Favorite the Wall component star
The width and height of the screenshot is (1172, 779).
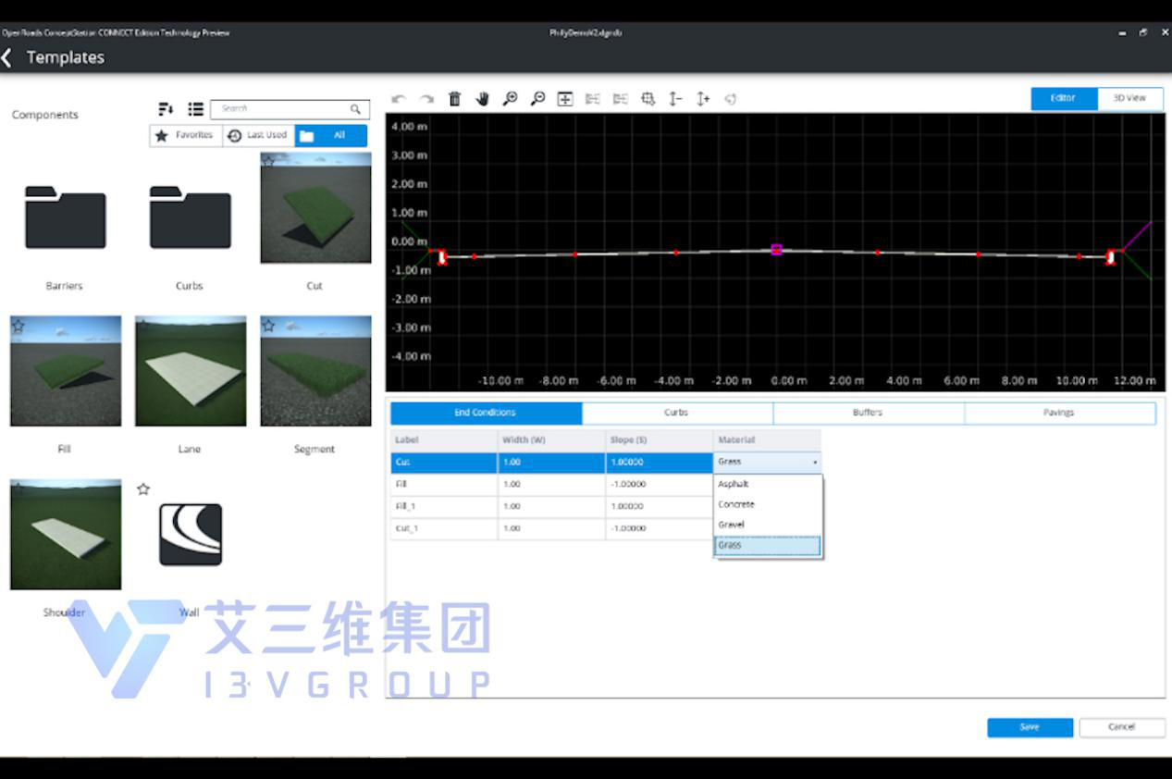point(143,488)
